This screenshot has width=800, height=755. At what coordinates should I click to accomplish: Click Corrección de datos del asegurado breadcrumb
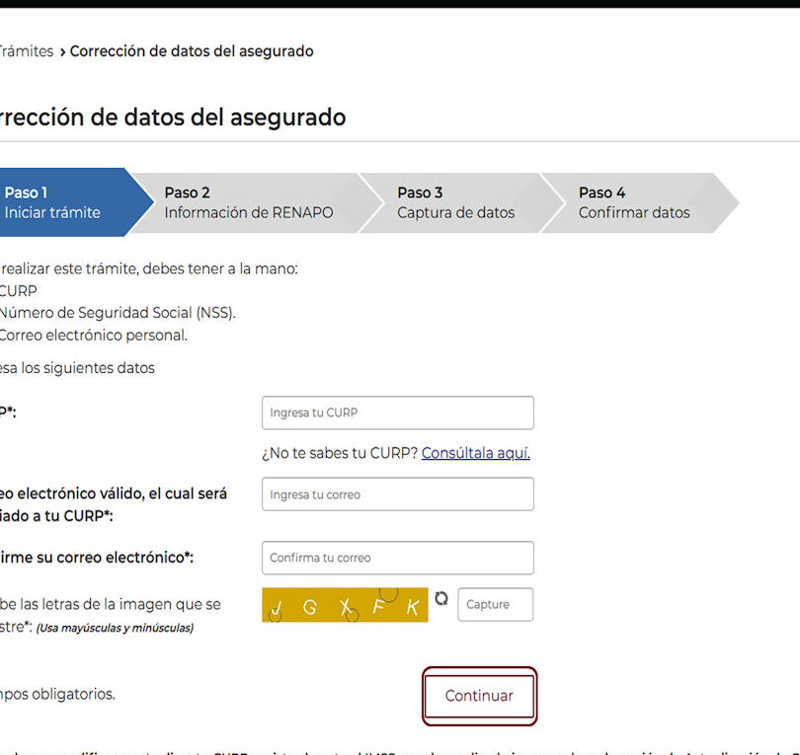click(192, 51)
